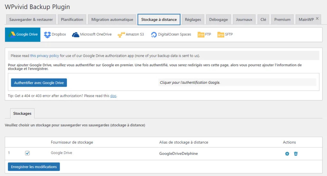The width and height of the screenshot is (327, 176).
Task: Choose the Microsoft OneDrive provider
Action: [92, 34]
